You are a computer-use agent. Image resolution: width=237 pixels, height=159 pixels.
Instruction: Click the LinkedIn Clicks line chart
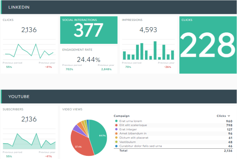(29, 50)
